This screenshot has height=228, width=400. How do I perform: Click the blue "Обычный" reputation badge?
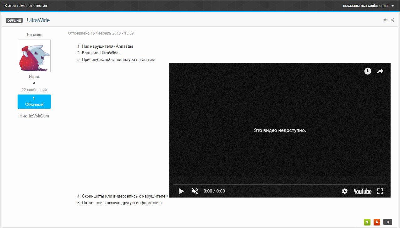click(34, 101)
